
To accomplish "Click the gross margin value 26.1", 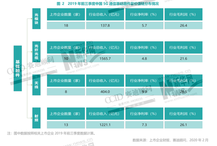I will click(183, 125).
